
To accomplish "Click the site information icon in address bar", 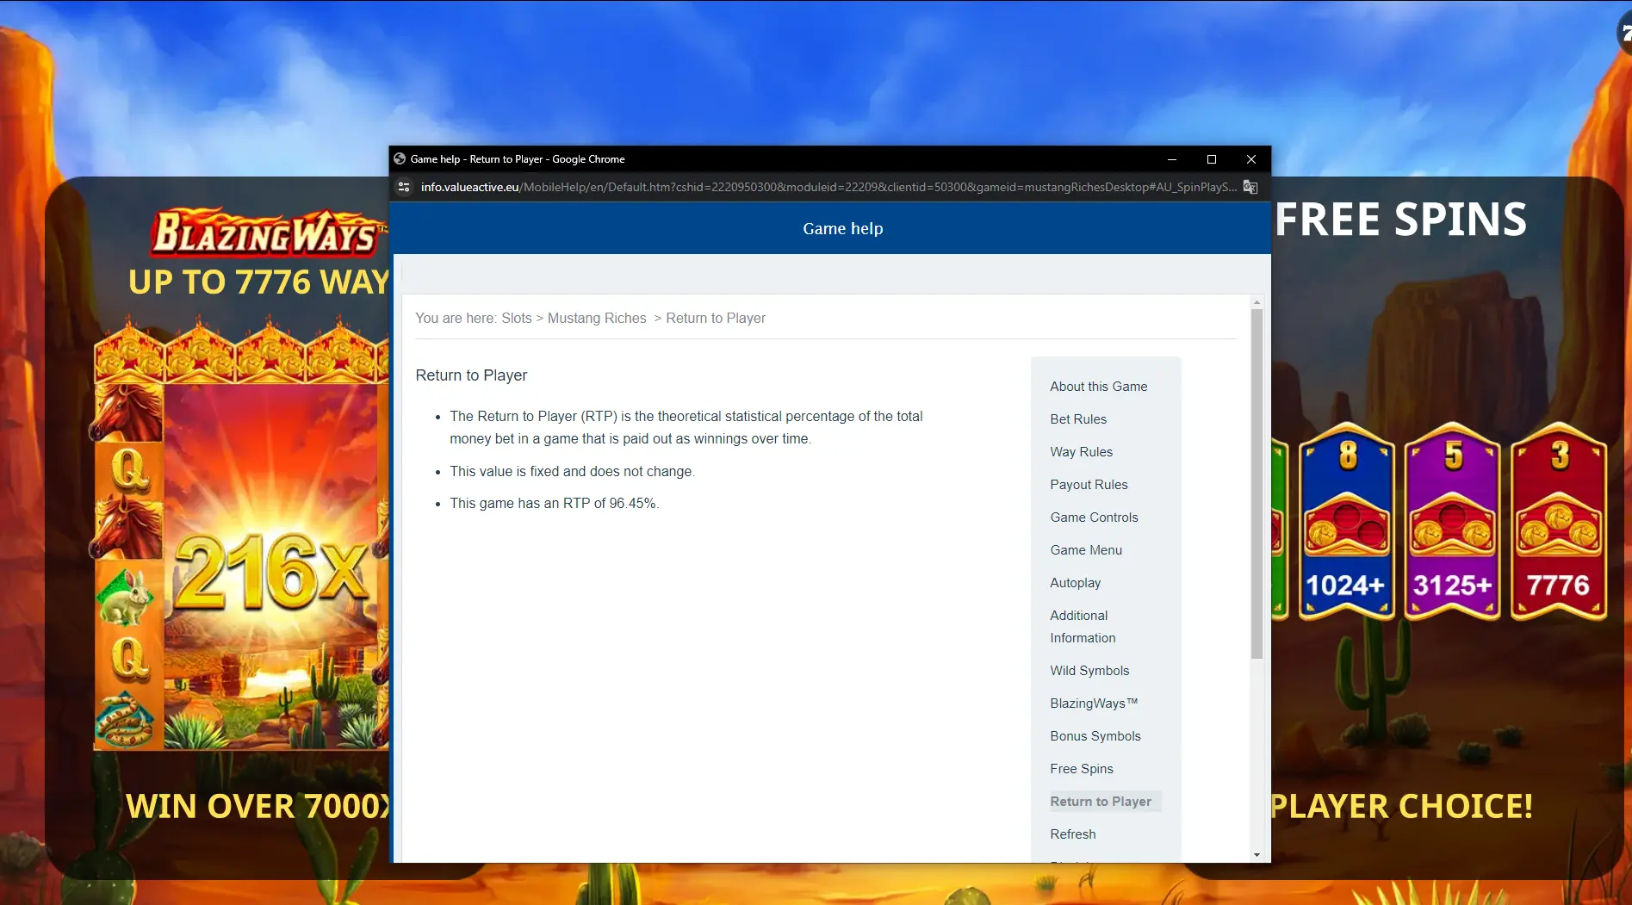I will [x=404, y=187].
